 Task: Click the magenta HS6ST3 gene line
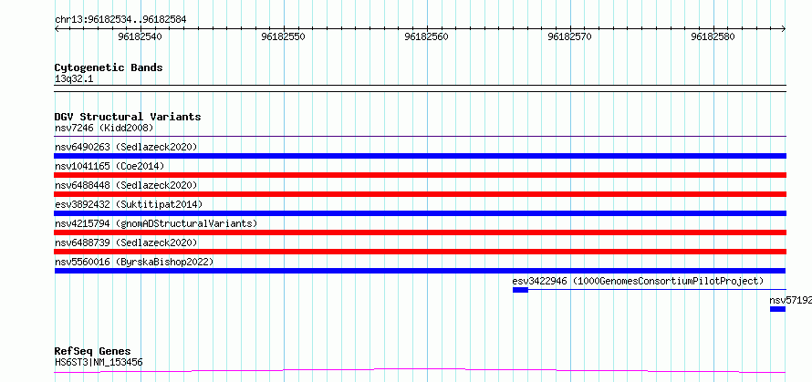(x=421, y=371)
